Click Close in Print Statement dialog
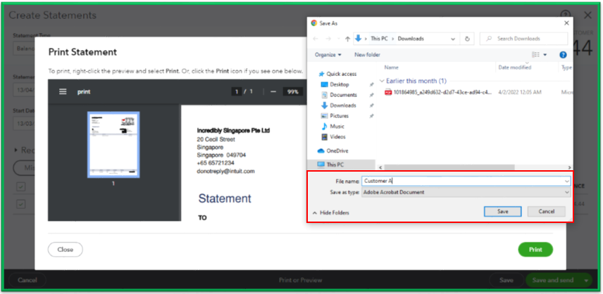 pyautogui.click(x=65, y=250)
